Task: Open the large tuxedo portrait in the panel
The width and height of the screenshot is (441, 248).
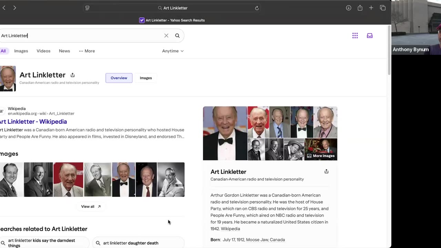Action: click(x=225, y=133)
